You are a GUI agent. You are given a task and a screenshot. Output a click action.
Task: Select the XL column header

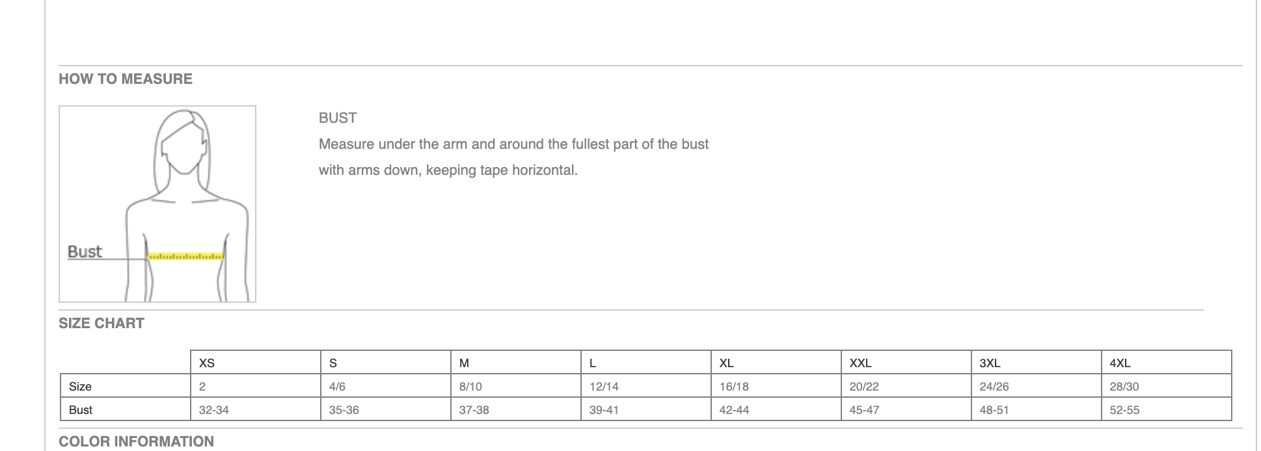coord(776,363)
